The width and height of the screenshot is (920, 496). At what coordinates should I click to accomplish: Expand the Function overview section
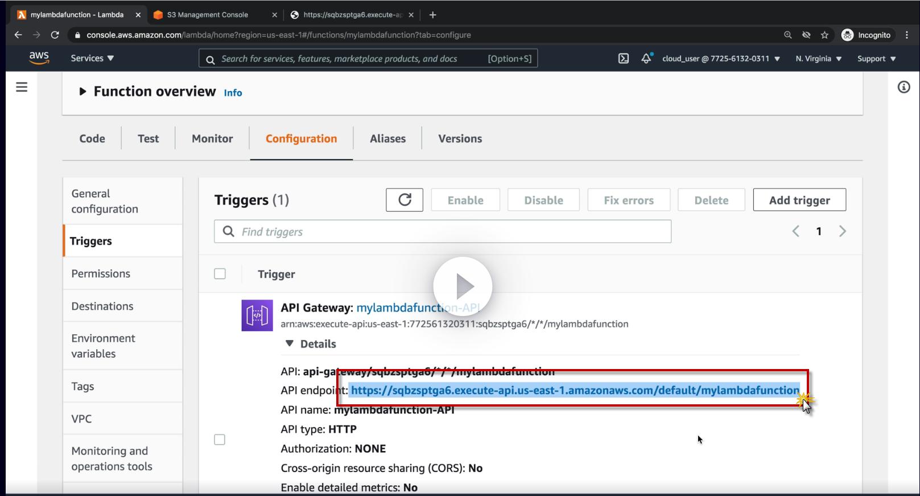(x=82, y=91)
